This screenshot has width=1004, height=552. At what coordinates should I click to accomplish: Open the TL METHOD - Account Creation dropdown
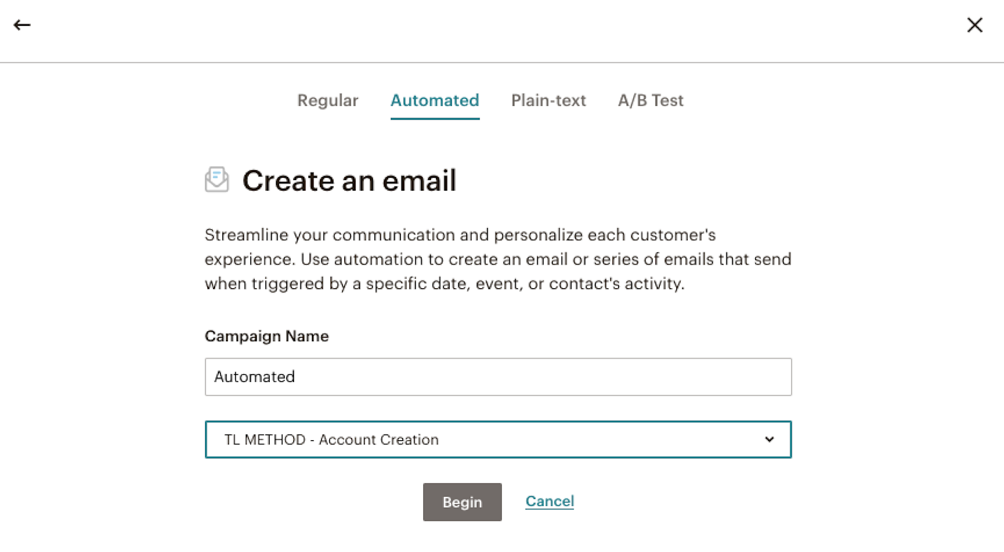coord(498,439)
